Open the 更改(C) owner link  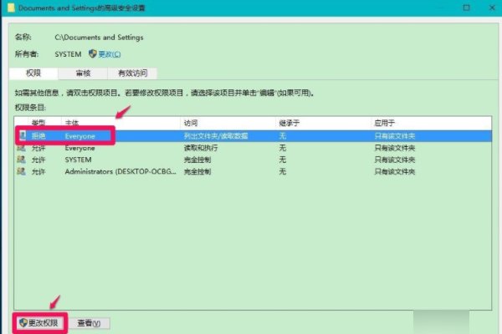110,54
